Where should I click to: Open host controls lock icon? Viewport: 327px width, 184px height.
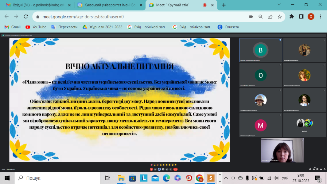point(325,169)
